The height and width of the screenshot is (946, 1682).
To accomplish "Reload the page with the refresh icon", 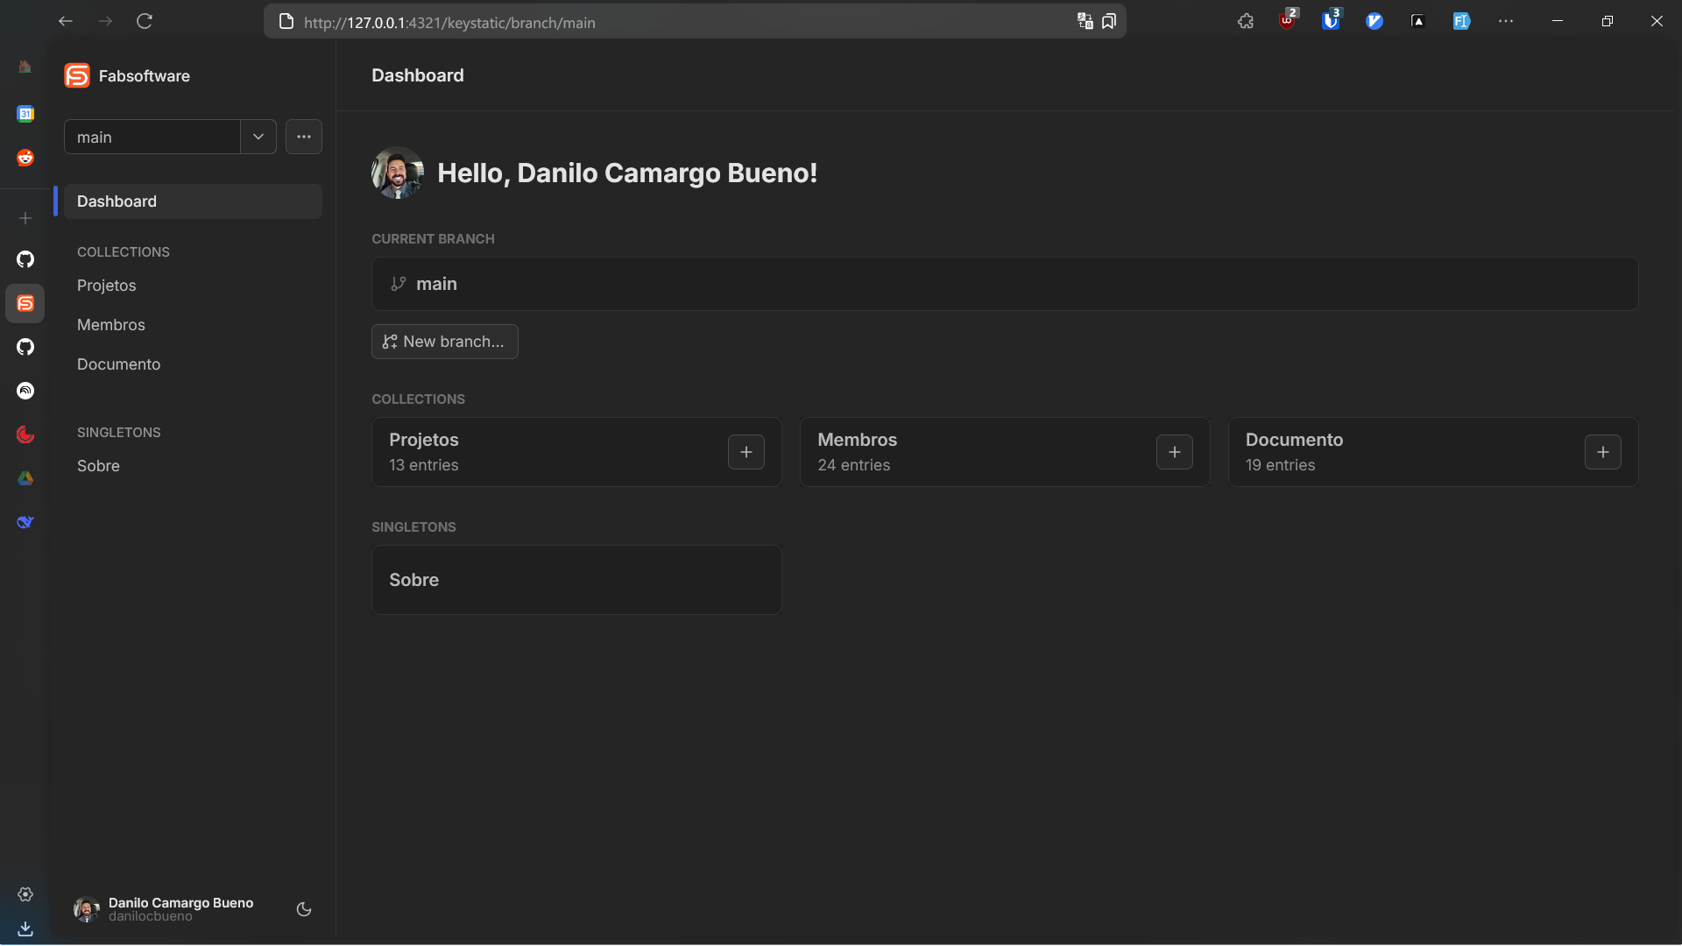I will tap(145, 22).
